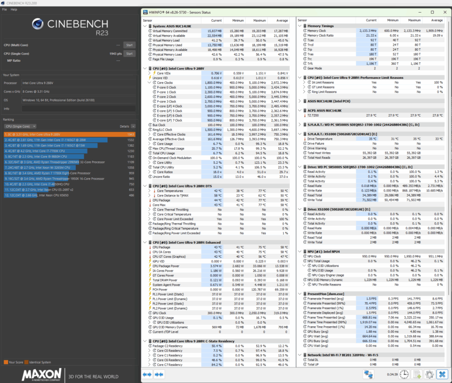Select ranking row AMD Ryzen Threadripper 2990WX
Screen dimensions: 452x383
[x=69, y=162]
